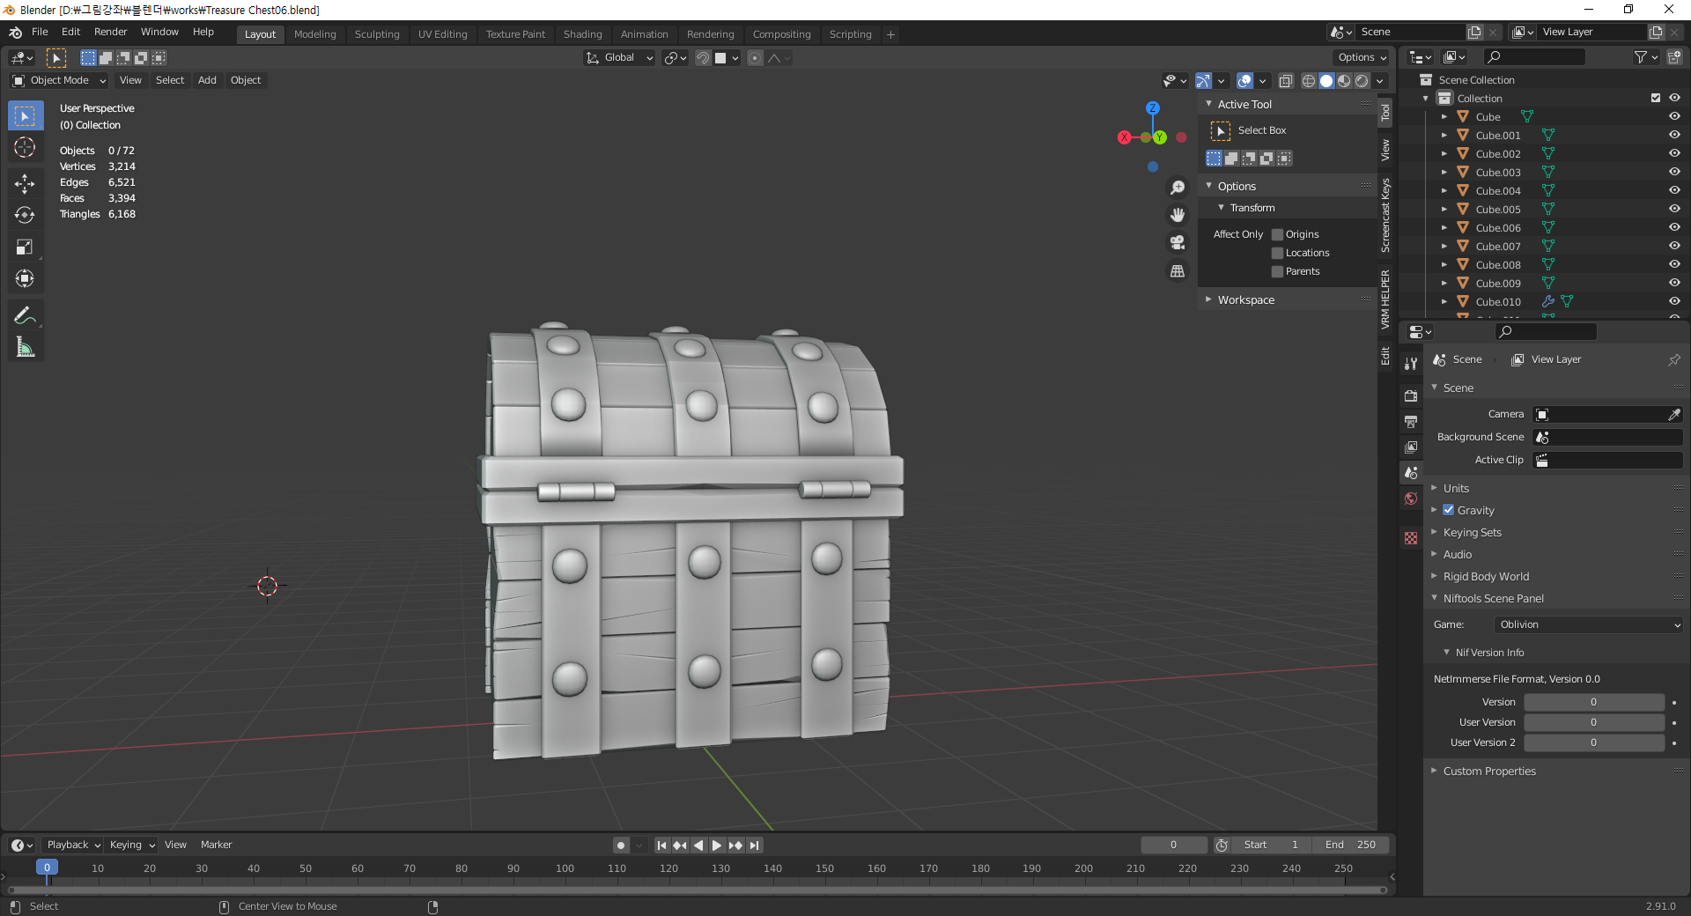The height and width of the screenshot is (916, 1691).
Task: Open the Keying popover in timeline
Action: coord(131,845)
